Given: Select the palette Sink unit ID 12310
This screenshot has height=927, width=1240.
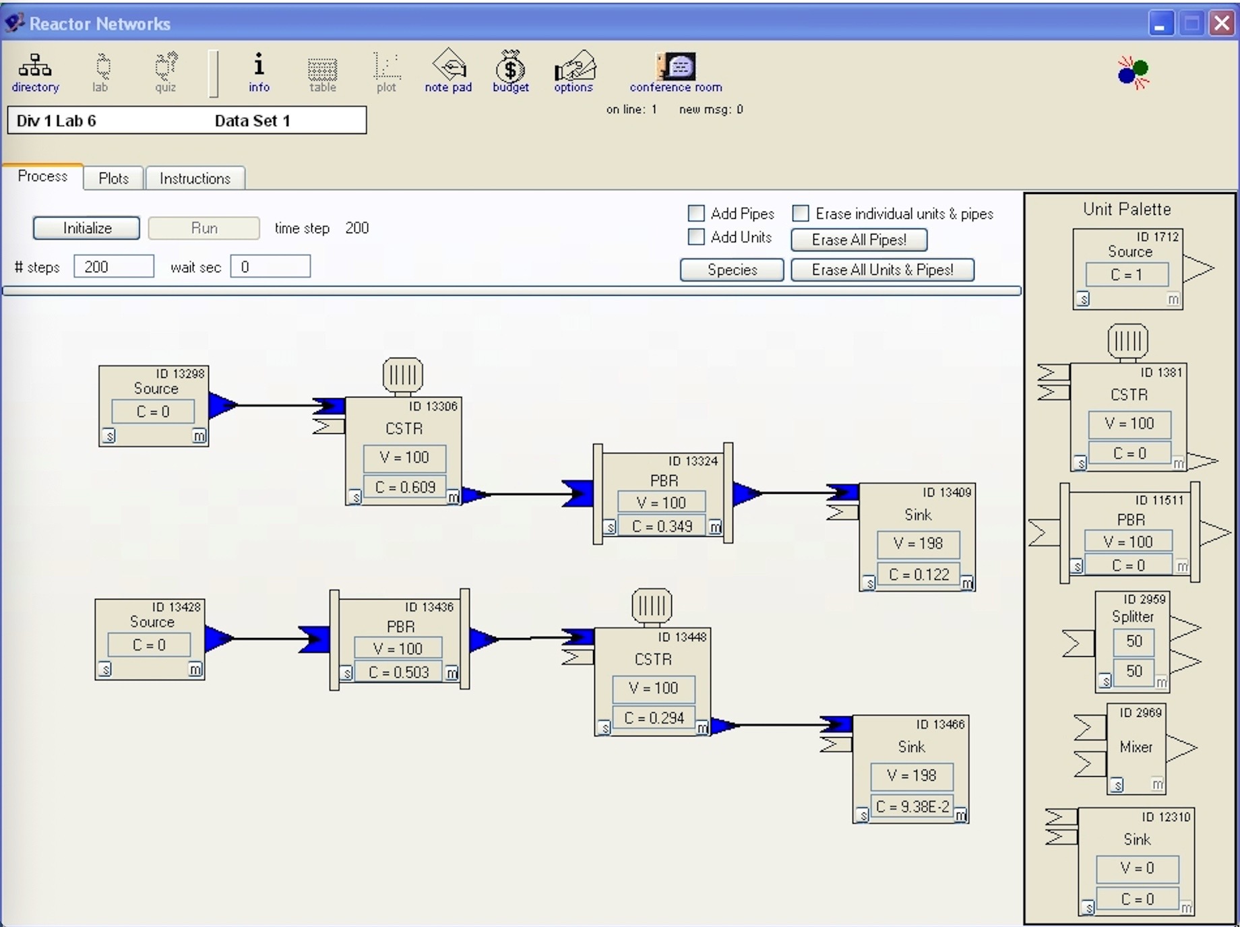Looking at the screenshot, I should pyautogui.click(x=1136, y=861).
